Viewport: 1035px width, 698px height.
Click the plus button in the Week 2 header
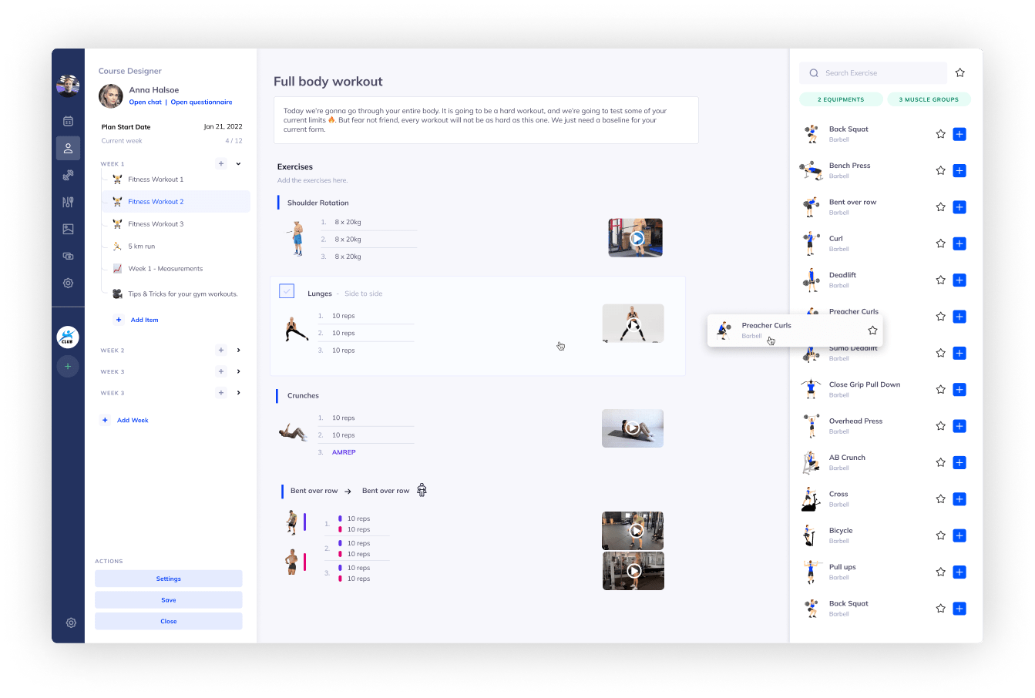pyautogui.click(x=221, y=350)
